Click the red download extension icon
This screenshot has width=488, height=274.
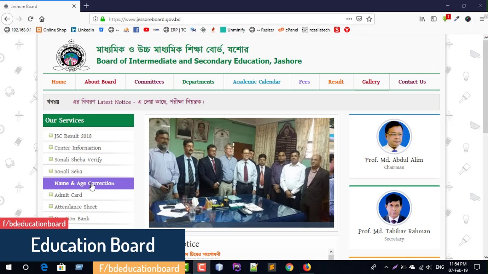click(446, 18)
